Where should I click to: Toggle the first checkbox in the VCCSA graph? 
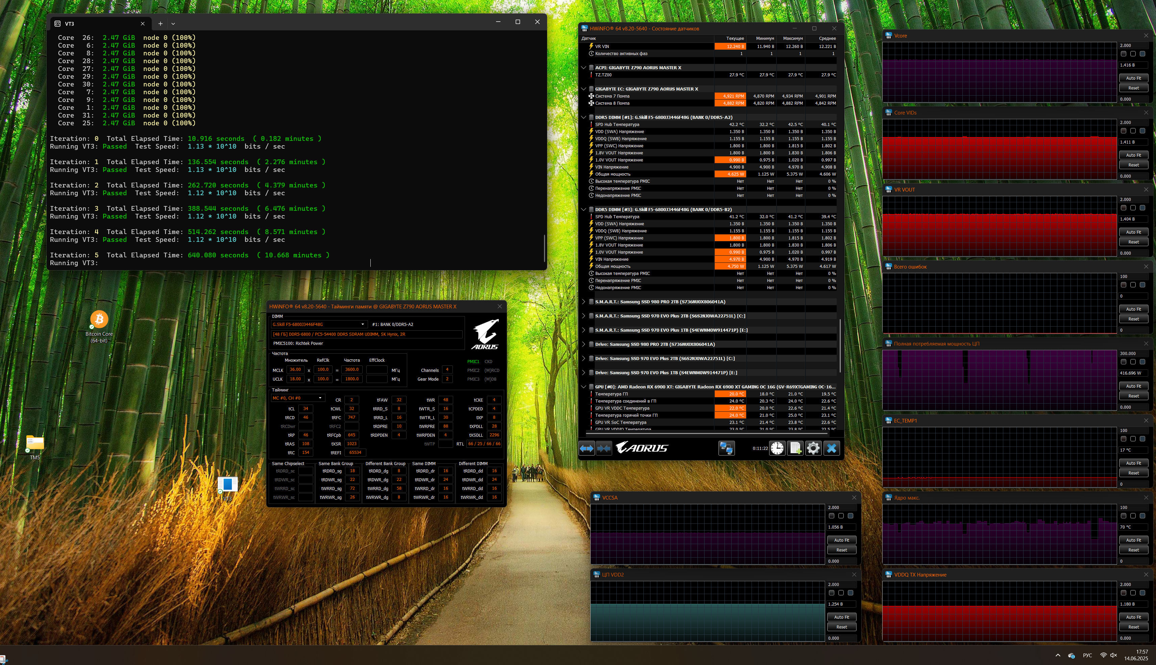coord(832,516)
